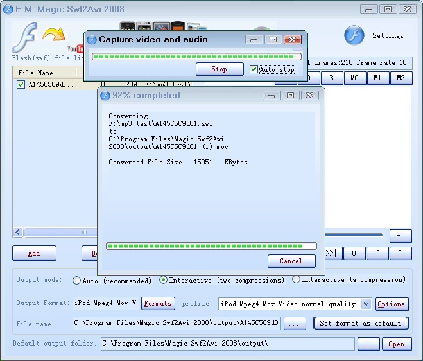Minimize the E.M. Magic Swf2Avi main window
The image size is (423, 361).
click(x=368, y=10)
